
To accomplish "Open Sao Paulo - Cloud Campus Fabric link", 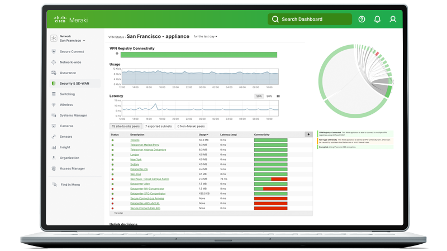I will click(x=150, y=179).
